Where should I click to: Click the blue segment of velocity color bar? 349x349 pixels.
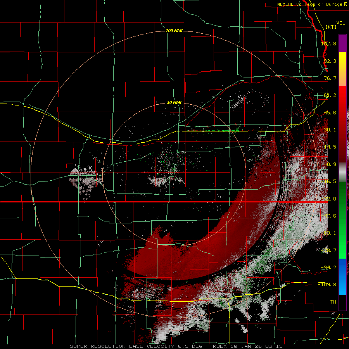[x=342, y=276]
